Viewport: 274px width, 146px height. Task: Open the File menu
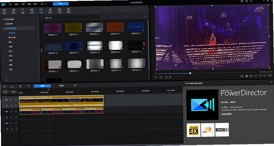[x=10, y=4]
